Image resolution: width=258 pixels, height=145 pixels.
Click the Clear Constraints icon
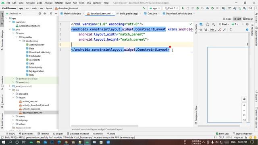(x=219, y=30)
